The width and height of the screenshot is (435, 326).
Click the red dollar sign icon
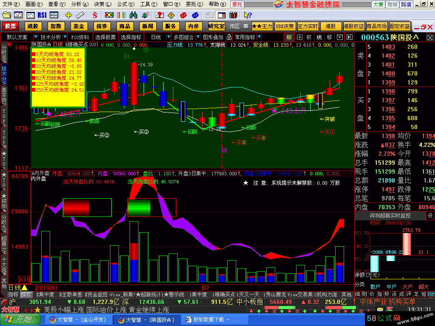(x=95, y=15)
